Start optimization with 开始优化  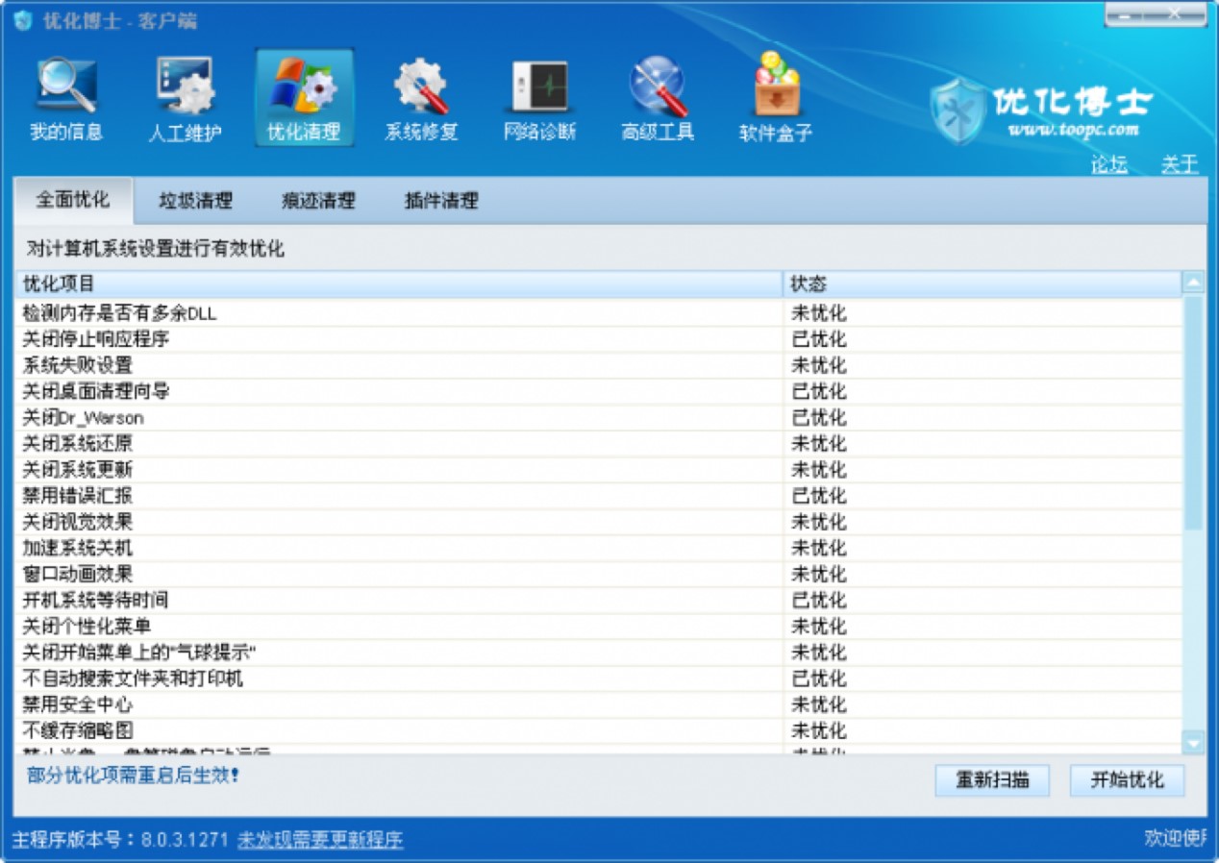pyautogui.click(x=1126, y=780)
